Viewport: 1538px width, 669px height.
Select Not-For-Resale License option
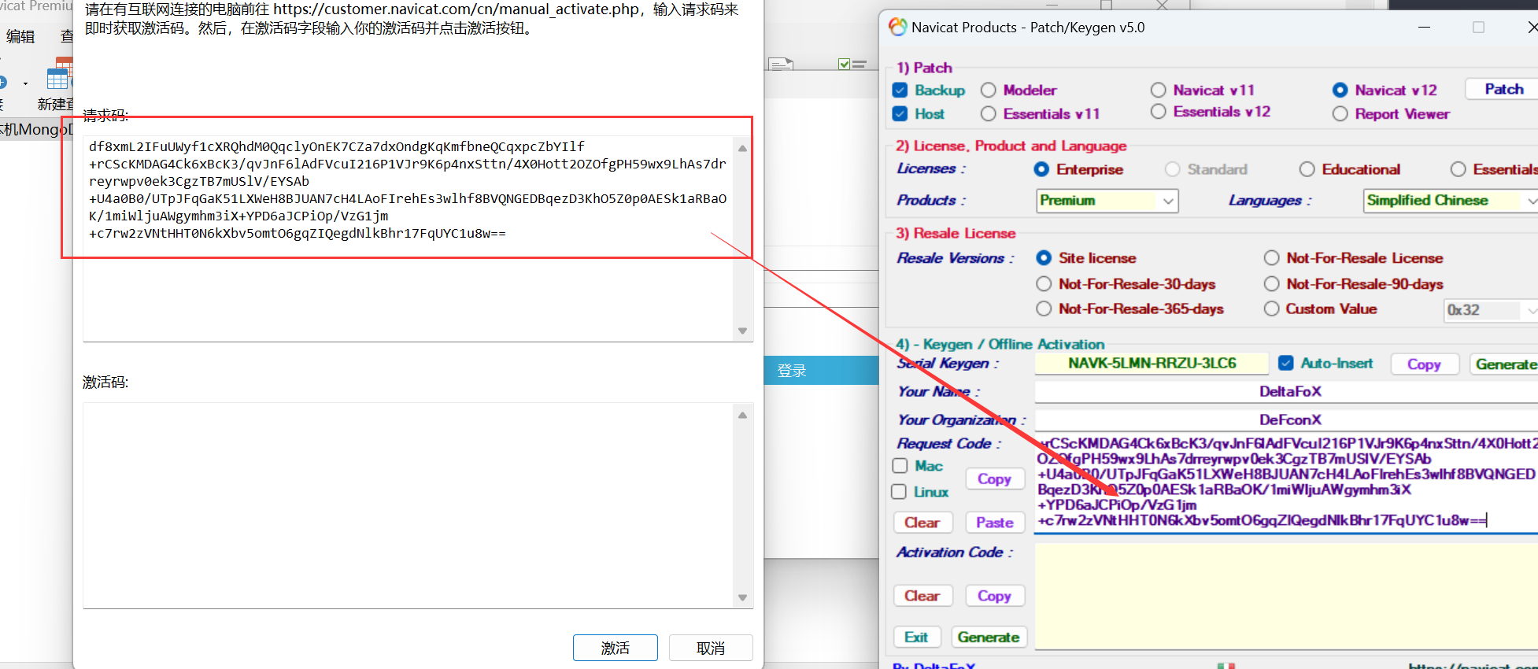pos(1272,258)
